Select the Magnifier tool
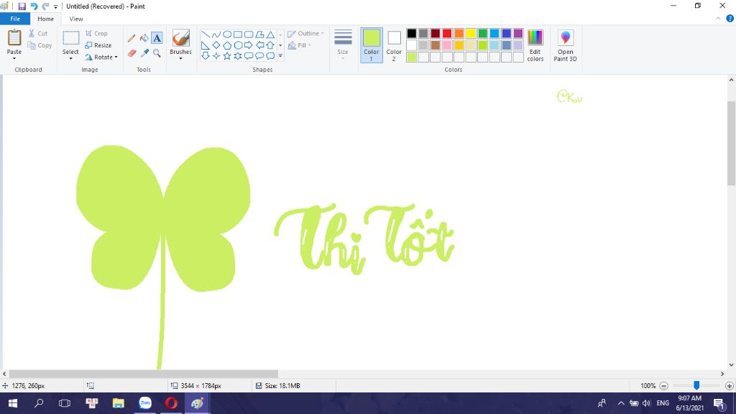The height and width of the screenshot is (414, 736). pos(157,53)
